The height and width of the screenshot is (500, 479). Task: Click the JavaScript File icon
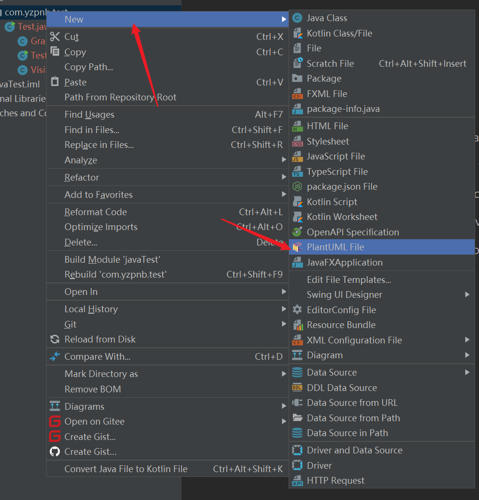(x=297, y=156)
